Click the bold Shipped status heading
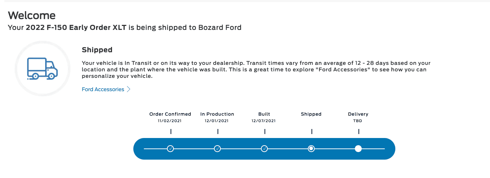The width and height of the screenshot is (490, 178). [x=97, y=50]
